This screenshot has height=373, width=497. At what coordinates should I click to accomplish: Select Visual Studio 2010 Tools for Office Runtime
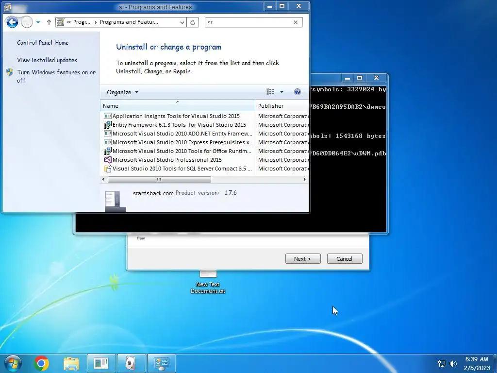pyautogui.click(x=182, y=151)
